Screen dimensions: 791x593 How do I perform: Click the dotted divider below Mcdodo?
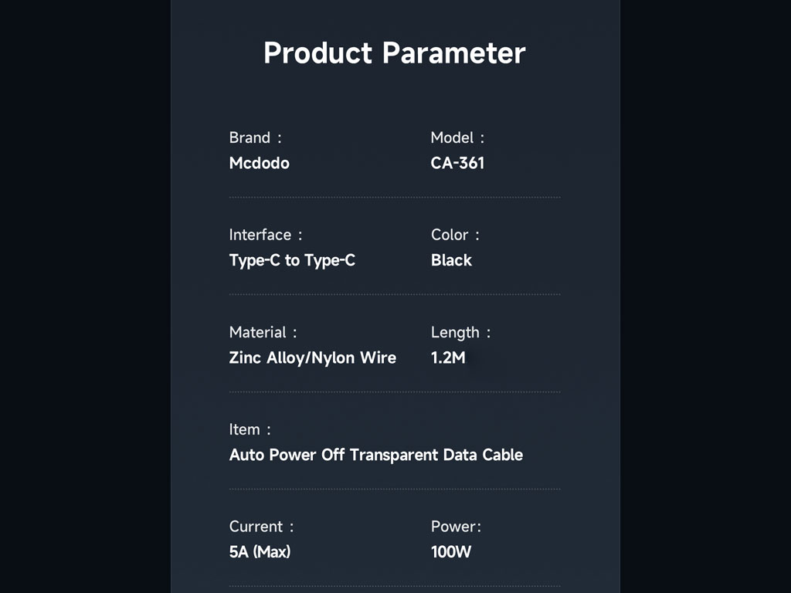pos(395,198)
